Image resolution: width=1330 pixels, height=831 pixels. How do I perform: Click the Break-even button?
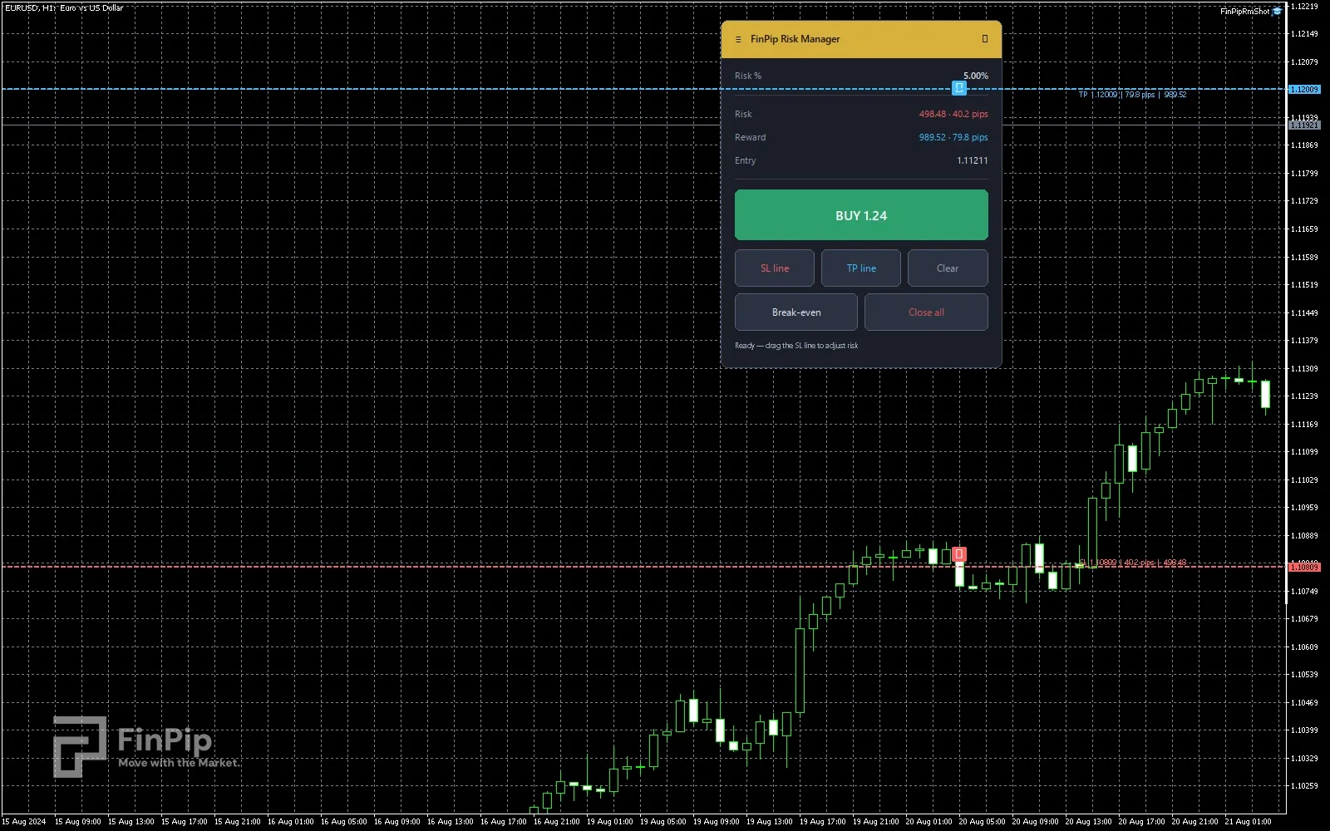click(796, 312)
